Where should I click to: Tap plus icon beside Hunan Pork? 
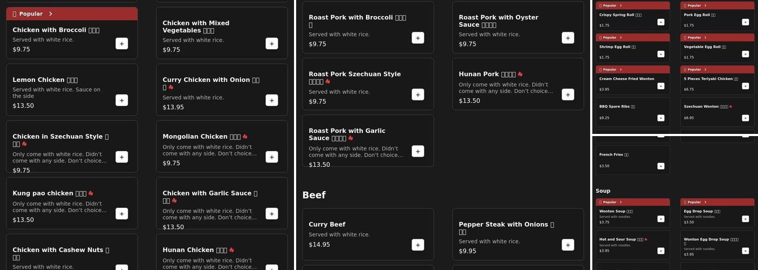[x=568, y=95]
